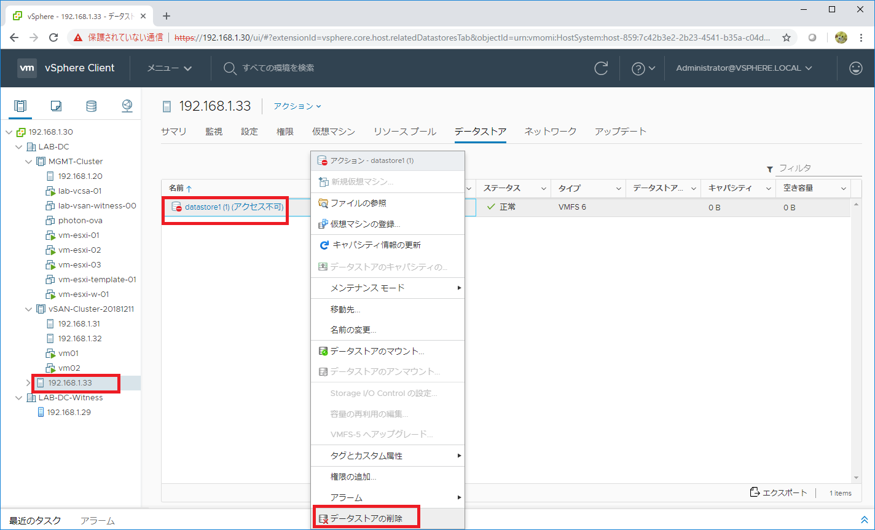Viewport: 875px width, 530px height.
Task: Switch to 監視 tab
Action: point(214,132)
